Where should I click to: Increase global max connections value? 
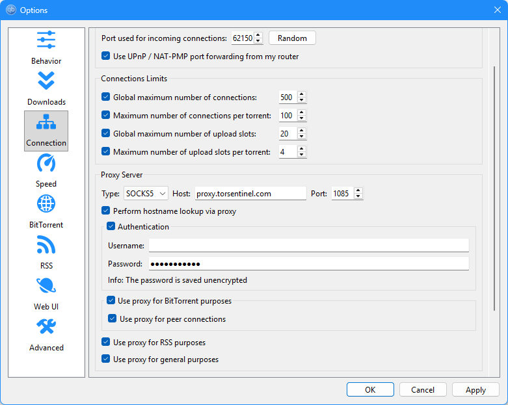(302, 94)
